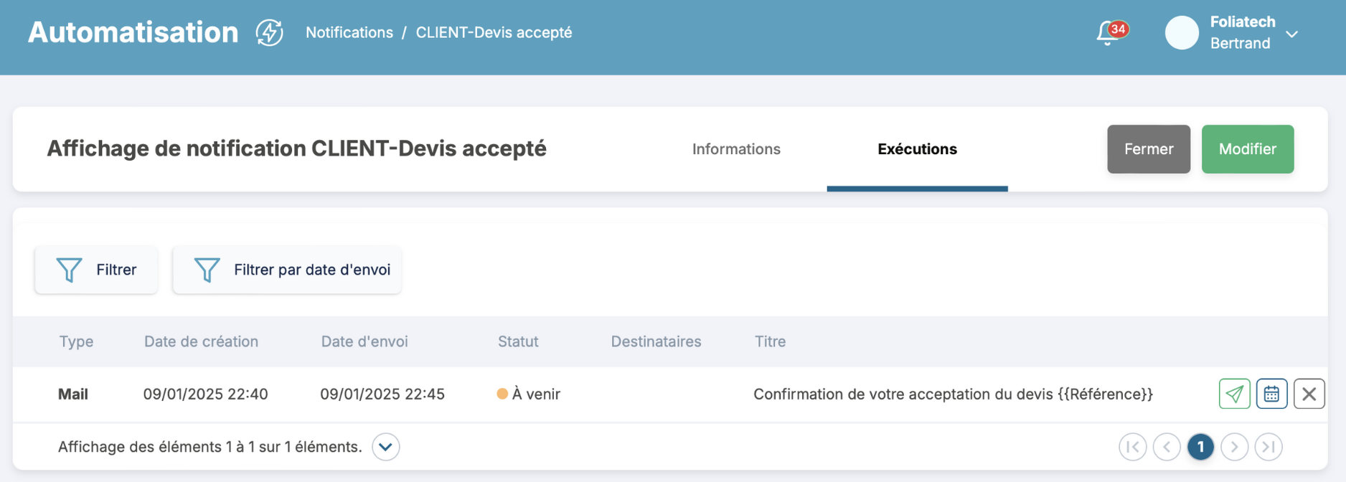Expand the Foliatech Bertrand account menu
Viewport: 1346px width, 482px height.
tap(1291, 34)
